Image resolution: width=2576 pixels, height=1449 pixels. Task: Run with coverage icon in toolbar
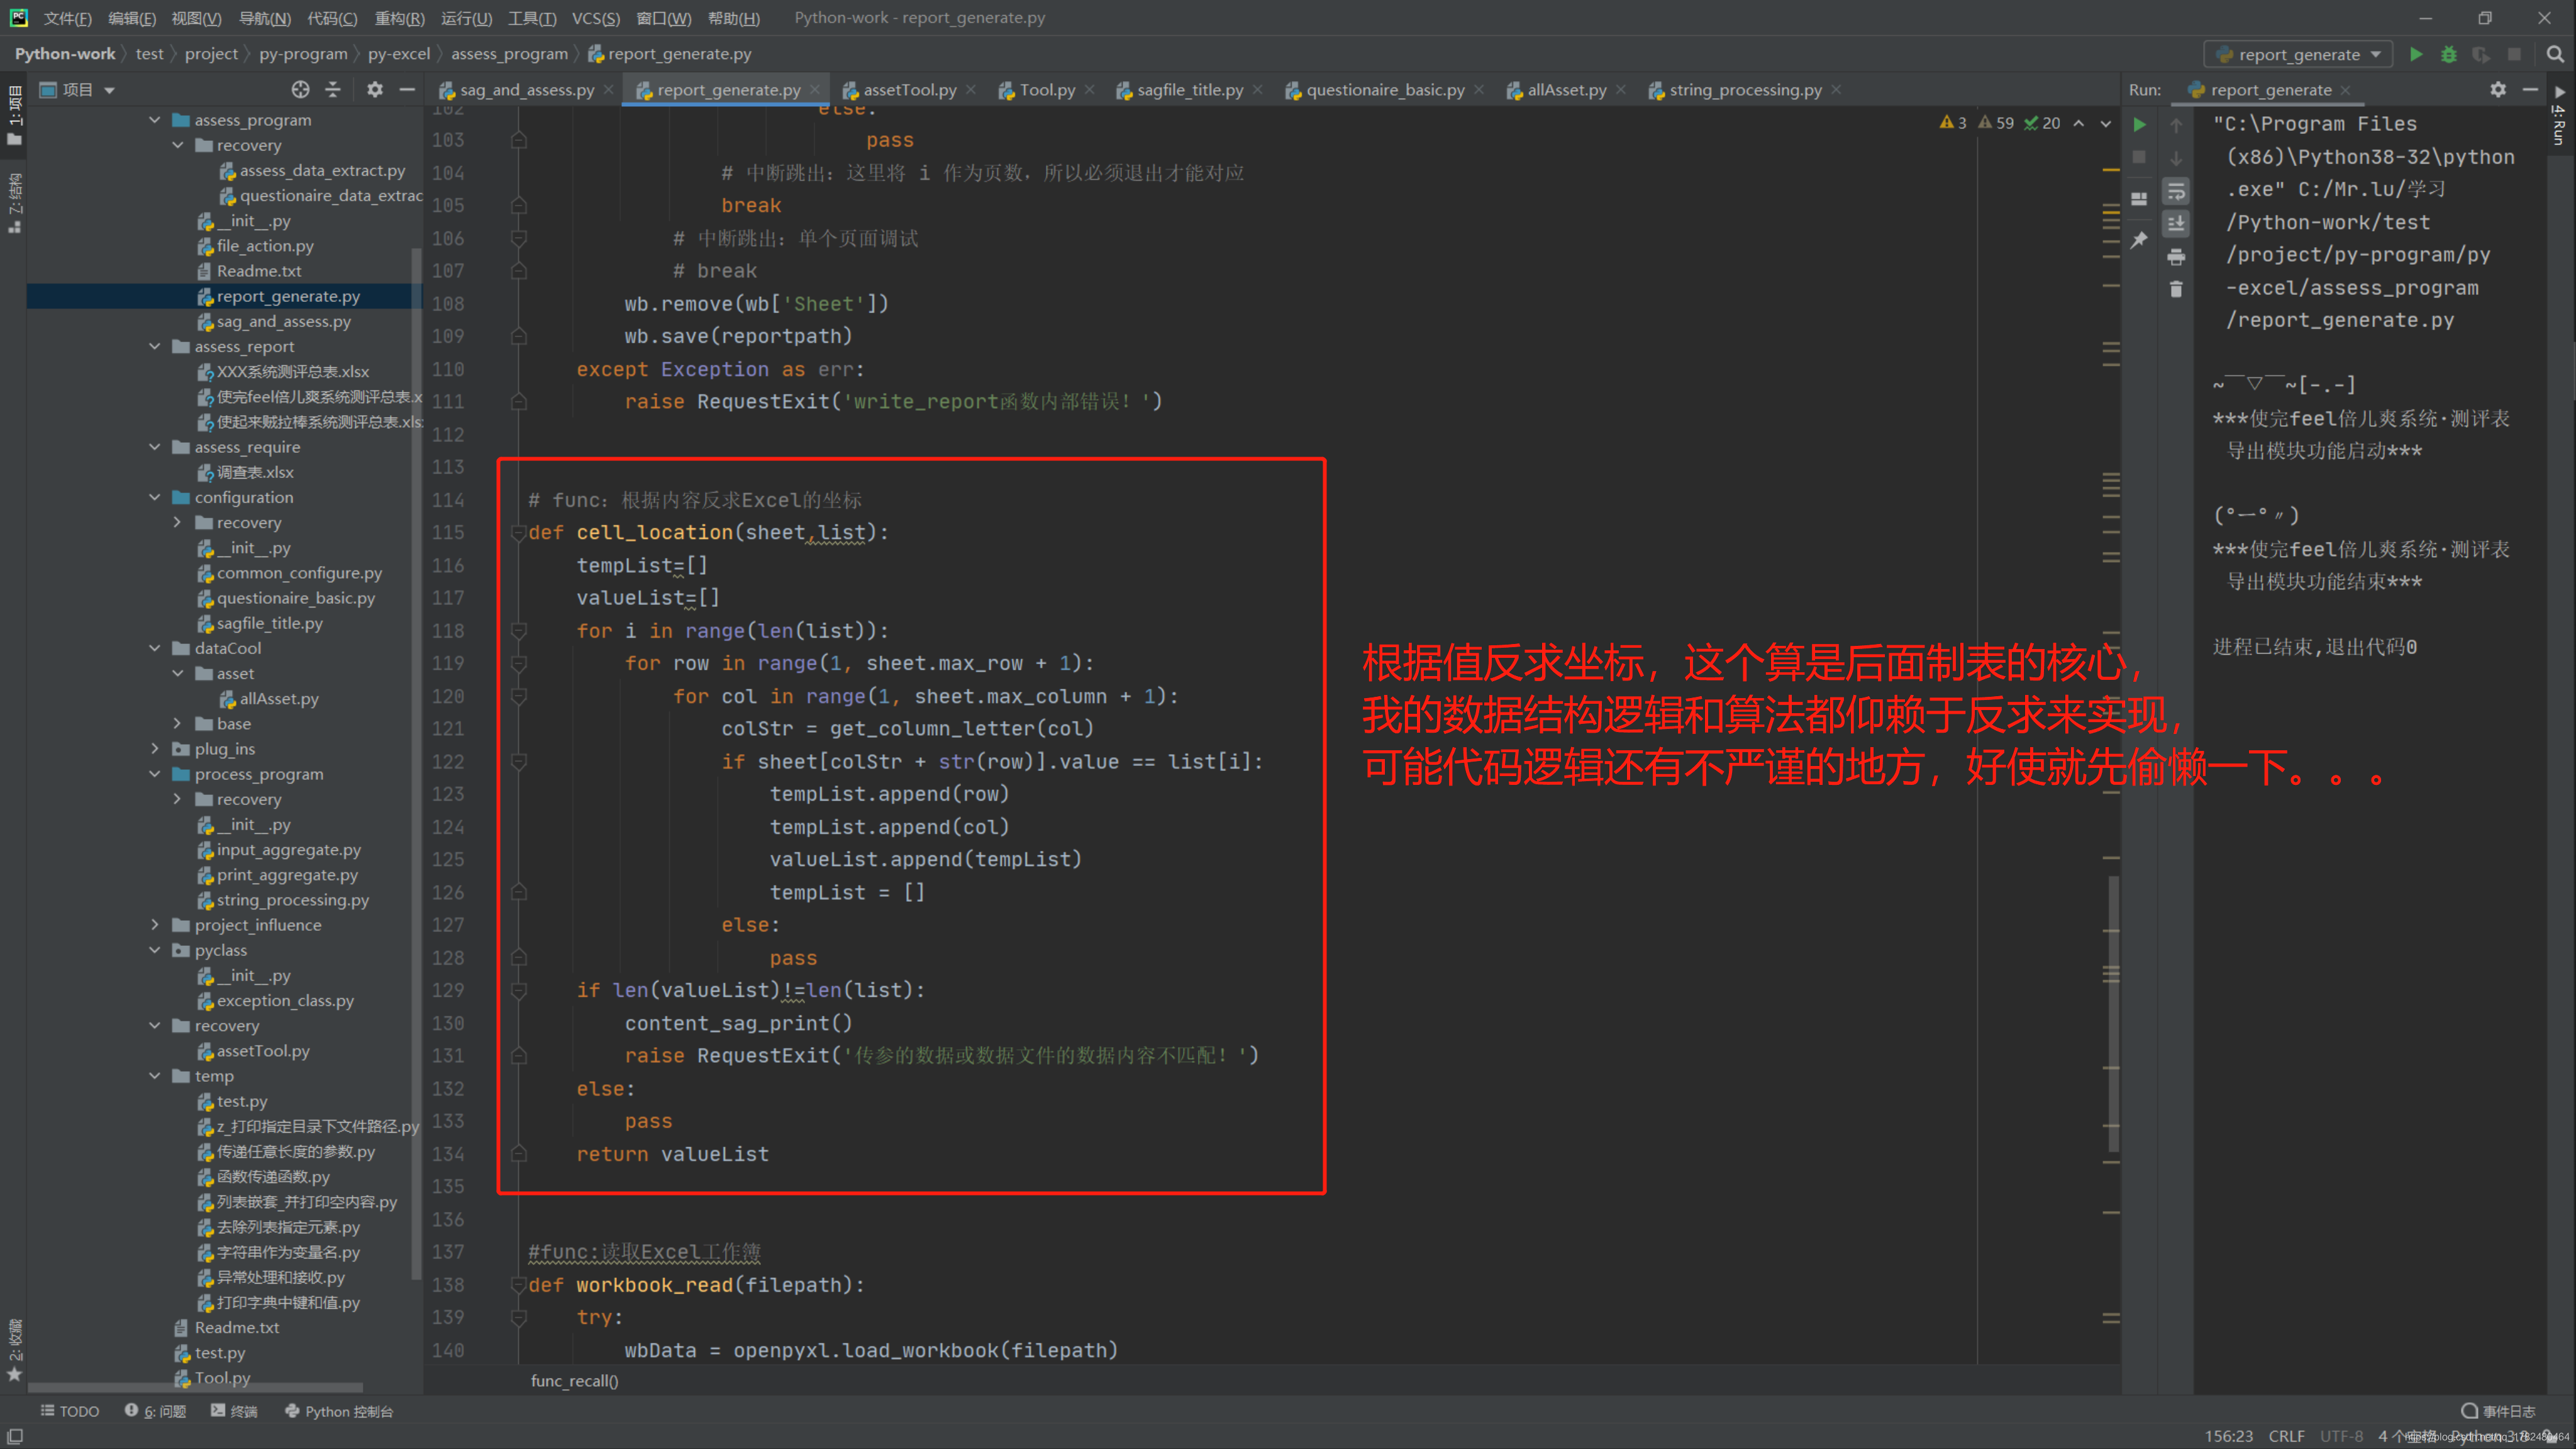pos(2481,54)
